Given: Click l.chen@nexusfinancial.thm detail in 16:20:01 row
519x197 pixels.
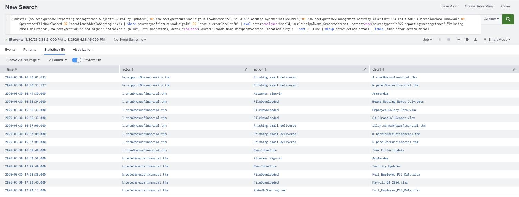Looking at the screenshot, I should [395, 77].
